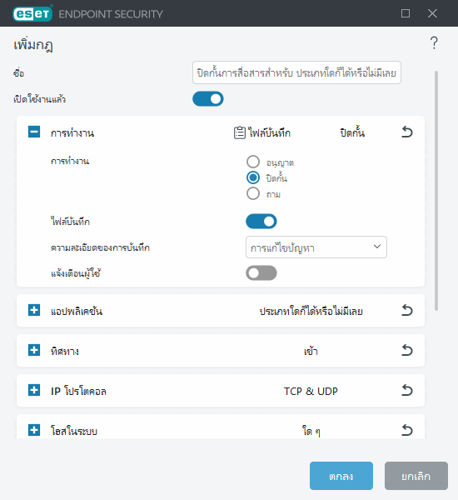Screen dimensions: 458x500
Task: Click the ใด ๆ value in โฮสในระบบ row
Action: click(311, 431)
